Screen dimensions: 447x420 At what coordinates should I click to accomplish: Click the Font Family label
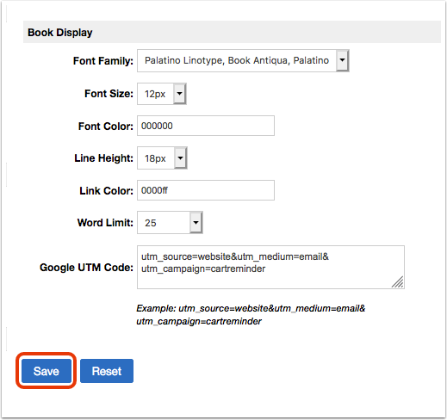tap(103, 61)
